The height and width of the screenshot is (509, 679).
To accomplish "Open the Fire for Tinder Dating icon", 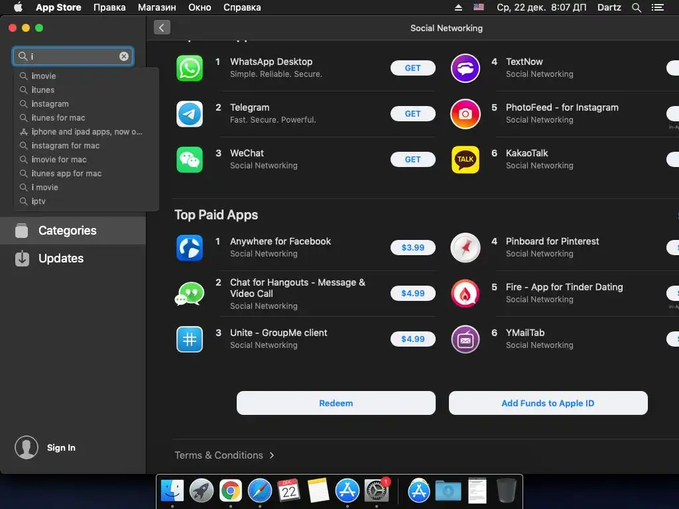I will (x=465, y=294).
